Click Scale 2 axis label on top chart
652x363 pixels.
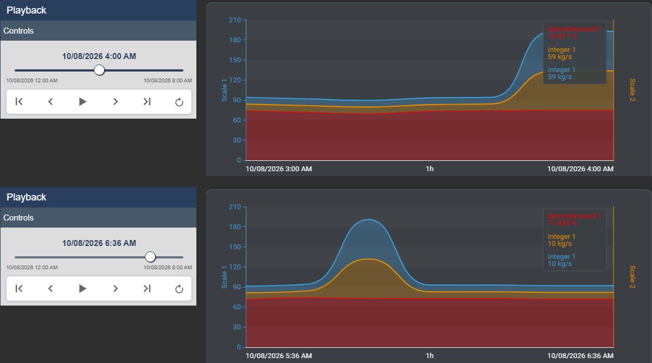click(632, 90)
